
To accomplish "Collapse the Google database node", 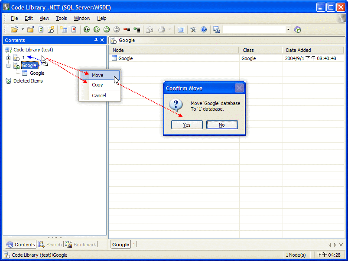I will [x=8, y=66].
